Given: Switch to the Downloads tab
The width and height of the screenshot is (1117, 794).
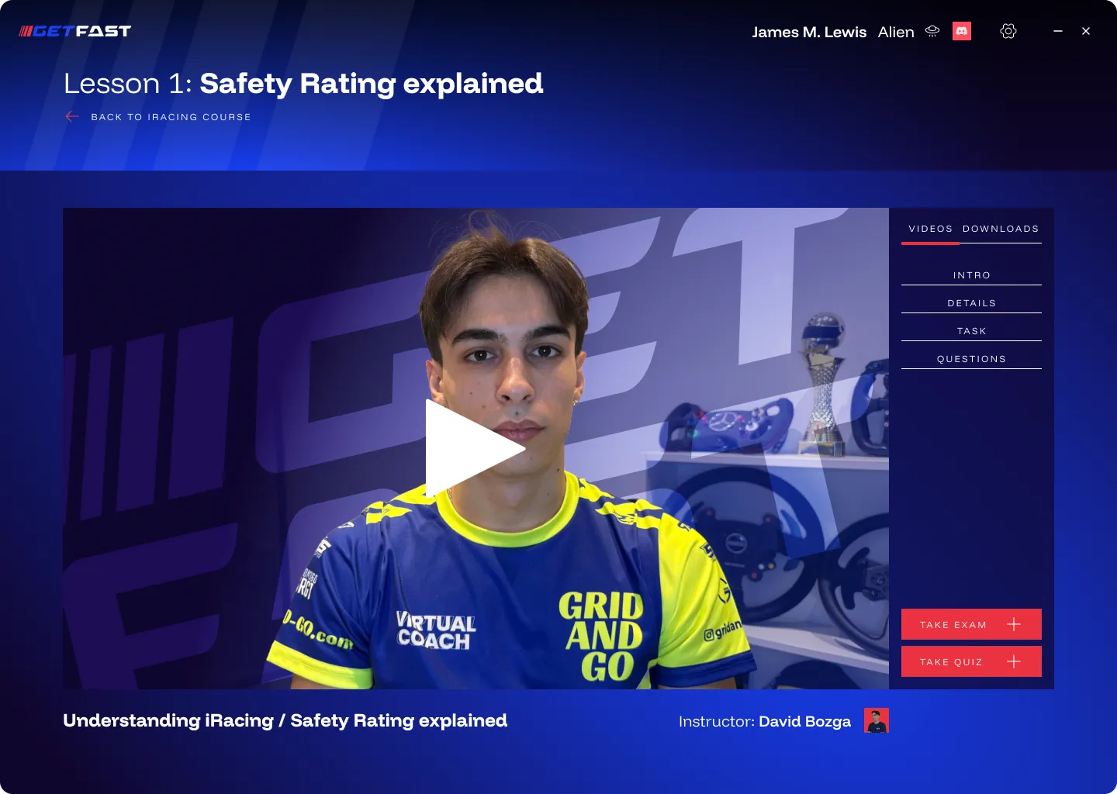Looking at the screenshot, I should pyautogui.click(x=1001, y=229).
